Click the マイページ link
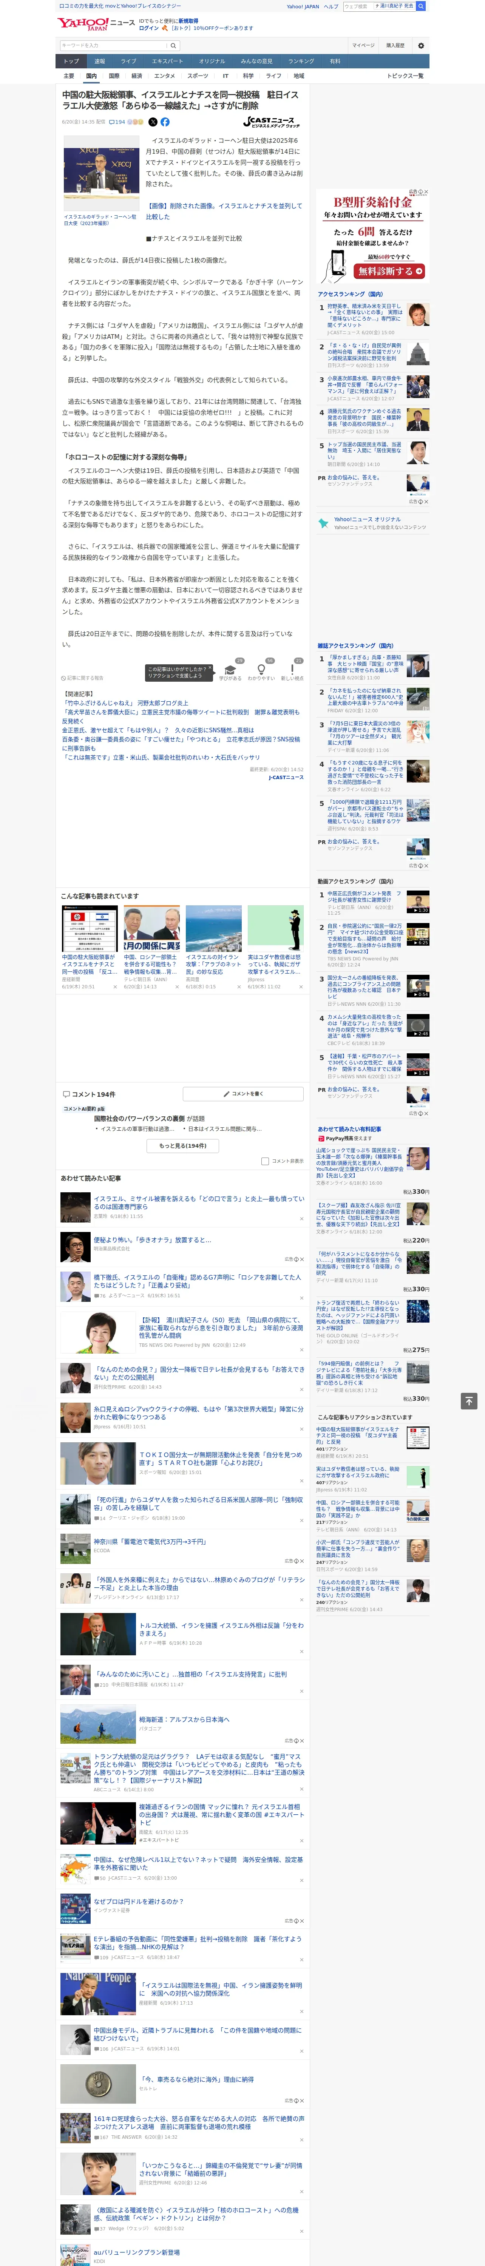The width and height of the screenshot is (485, 2266). tap(363, 46)
